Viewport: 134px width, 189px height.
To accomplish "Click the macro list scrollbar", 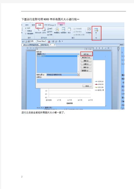I will [x=79, y=64].
